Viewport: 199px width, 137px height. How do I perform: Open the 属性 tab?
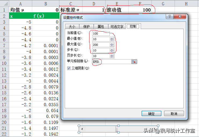(101, 27)
